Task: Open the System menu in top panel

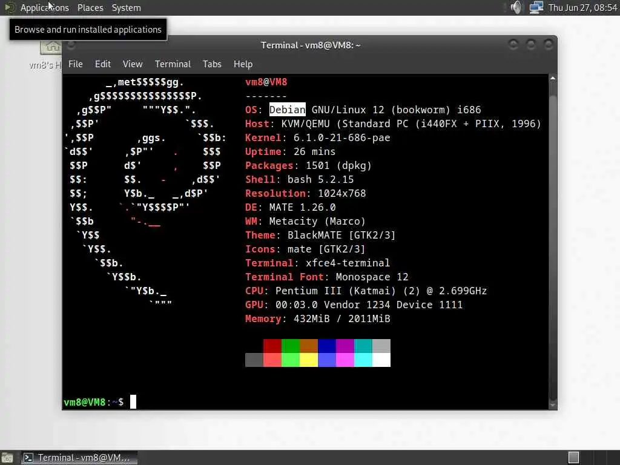Action: pyautogui.click(x=126, y=7)
